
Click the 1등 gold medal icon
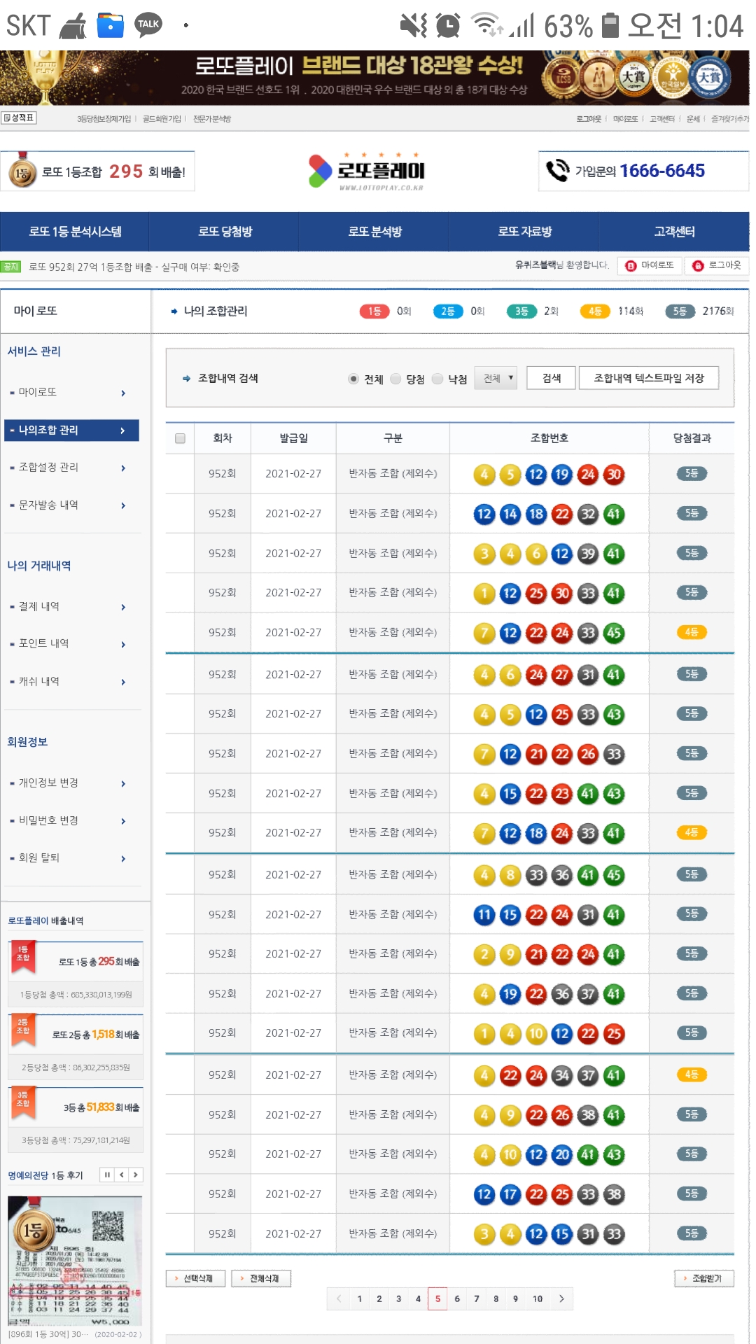coord(23,171)
